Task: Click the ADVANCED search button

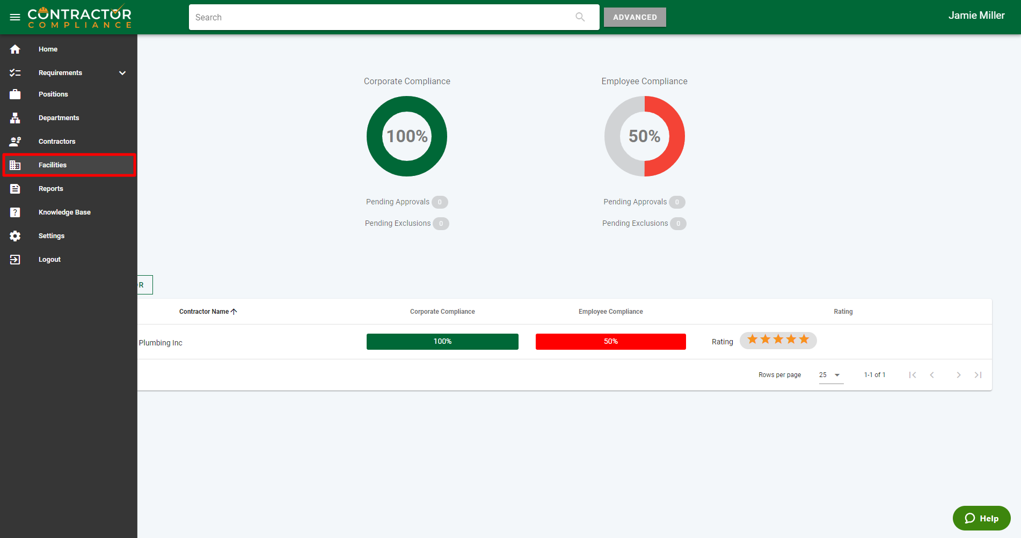Action: point(635,17)
